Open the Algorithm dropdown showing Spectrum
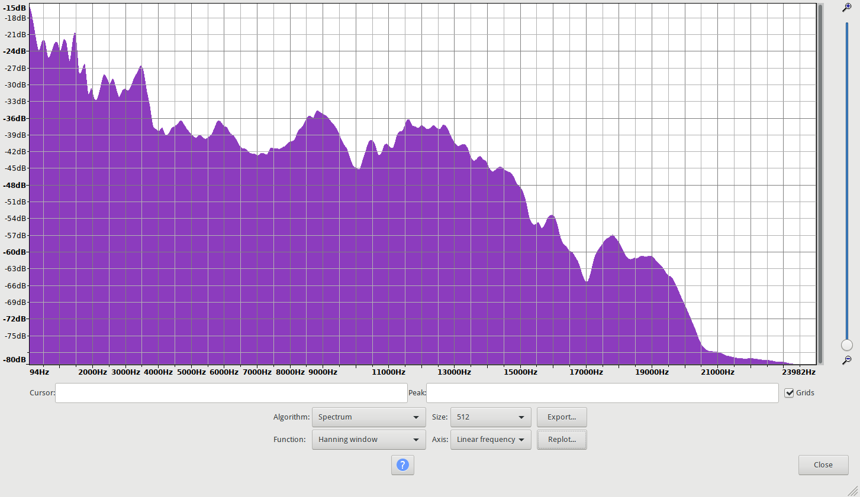The height and width of the screenshot is (497, 860). pos(369,417)
